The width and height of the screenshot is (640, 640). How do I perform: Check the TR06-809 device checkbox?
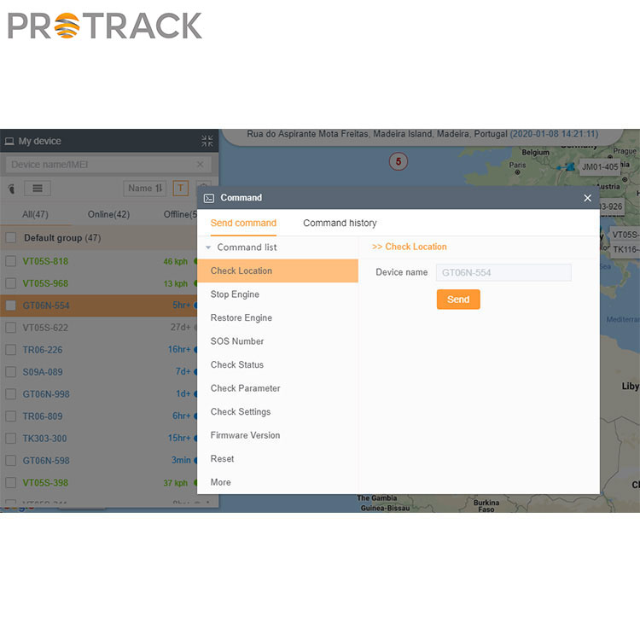[11, 416]
